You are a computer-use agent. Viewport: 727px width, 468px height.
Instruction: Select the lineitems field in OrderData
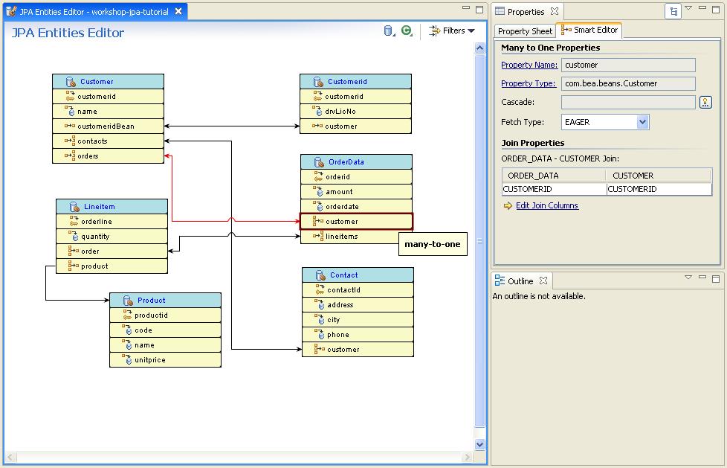click(x=341, y=237)
